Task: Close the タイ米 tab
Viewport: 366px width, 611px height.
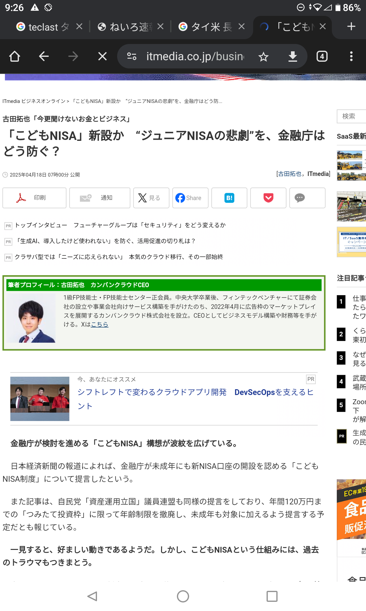Action: point(242,27)
